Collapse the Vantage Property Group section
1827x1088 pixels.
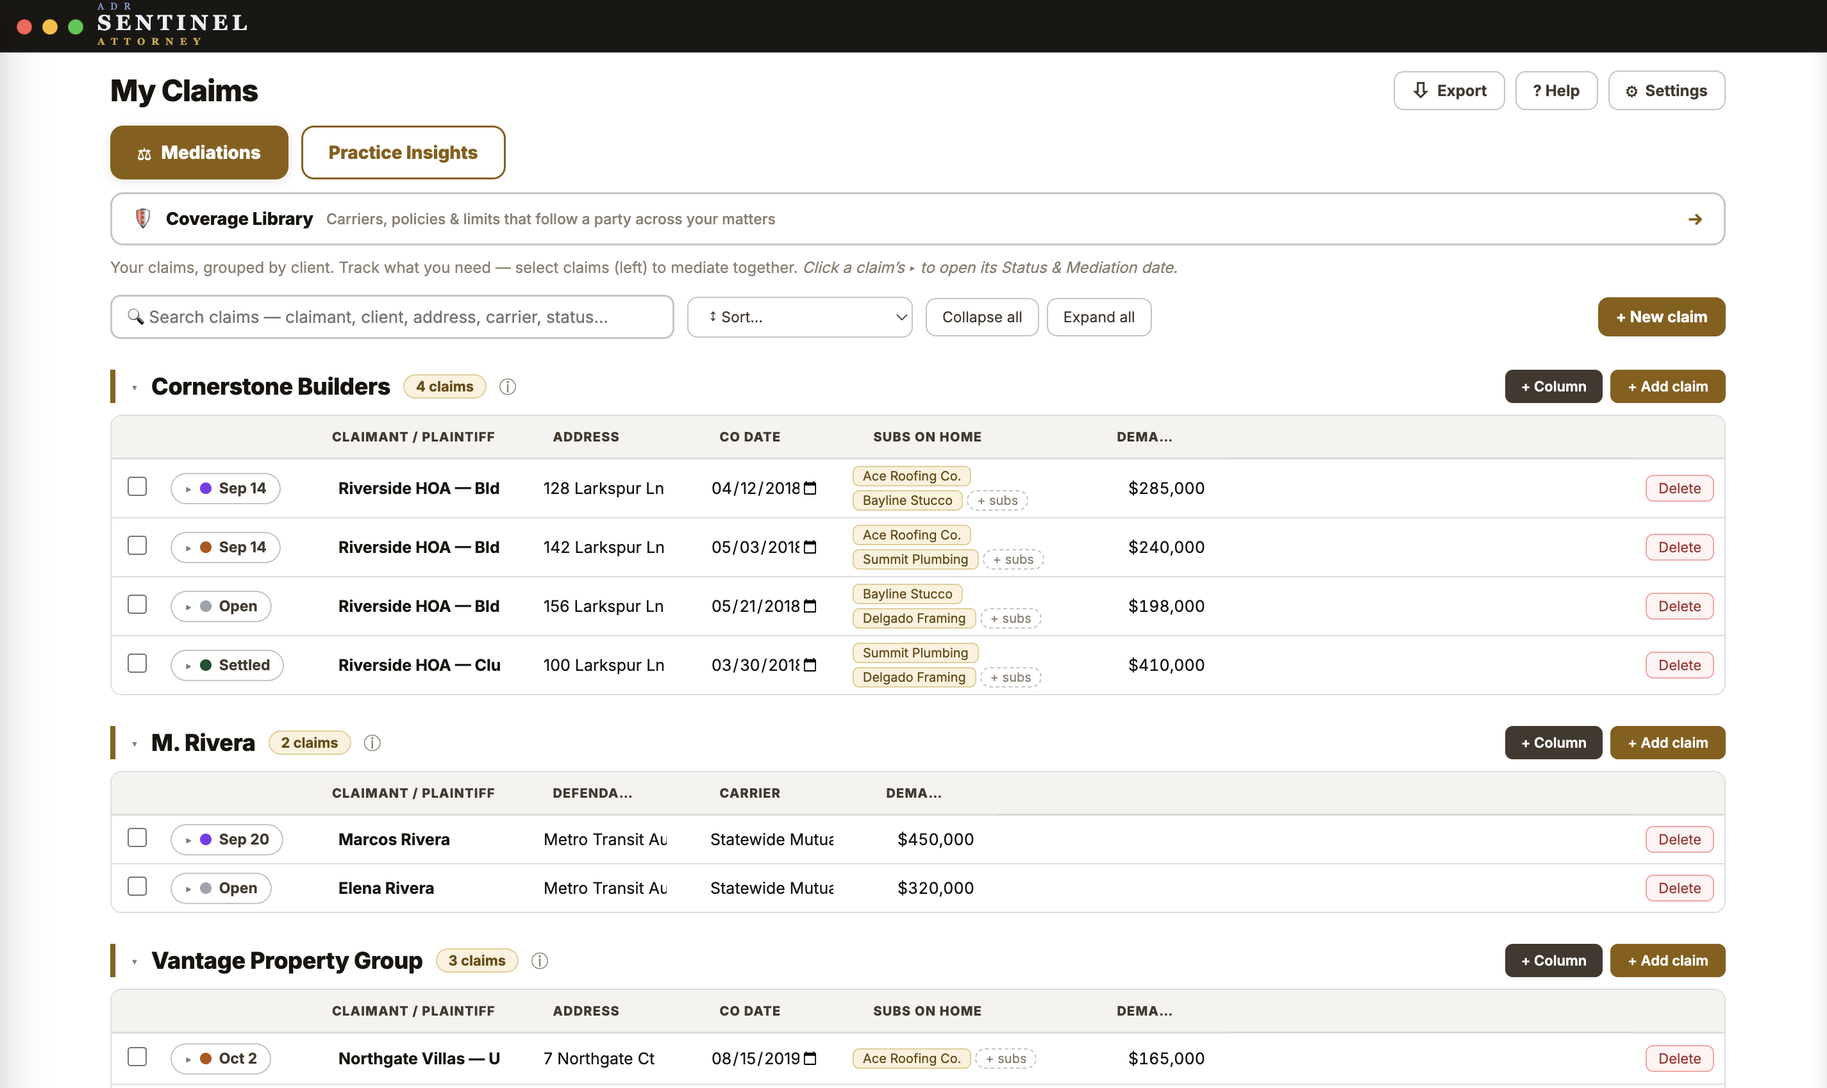coord(135,961)
